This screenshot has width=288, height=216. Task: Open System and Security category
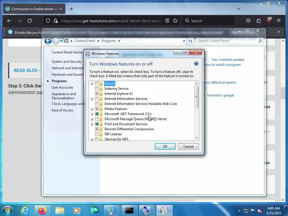click(66, 62)
